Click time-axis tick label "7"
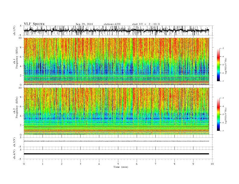Screen dimensions: 239x184 (156, 164)
